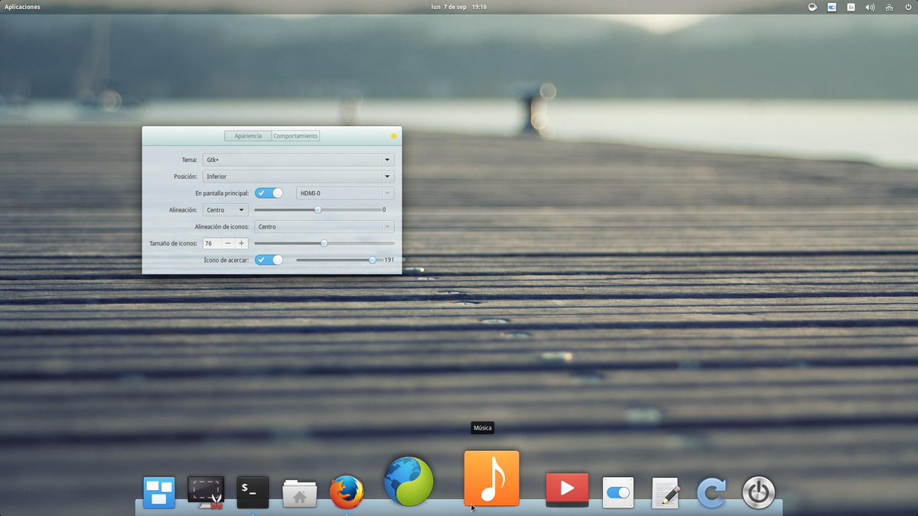Viewport: 918px width, 516px height.
Task: Toggle the Ícono de acercar switch
Action: click(x=269, y=260)
